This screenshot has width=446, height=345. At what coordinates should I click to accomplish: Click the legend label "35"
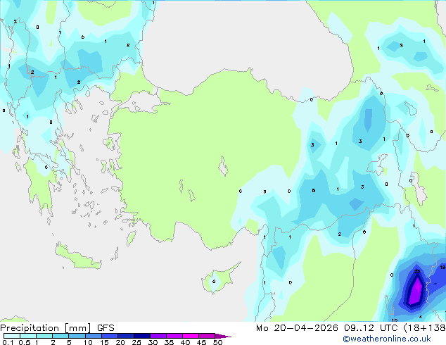tap(169, 342)
